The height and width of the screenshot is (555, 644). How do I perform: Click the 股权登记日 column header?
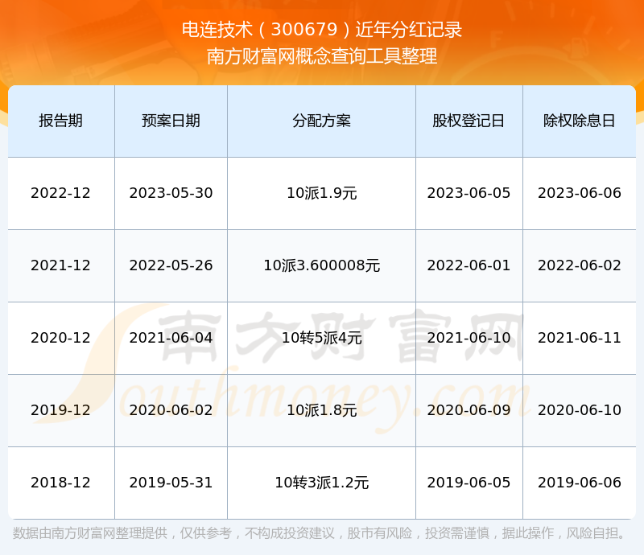(469, 121)
